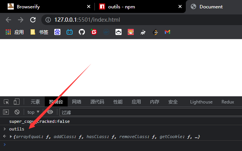Close the Browserify tab
242x151 pixels.
[89, 6]
